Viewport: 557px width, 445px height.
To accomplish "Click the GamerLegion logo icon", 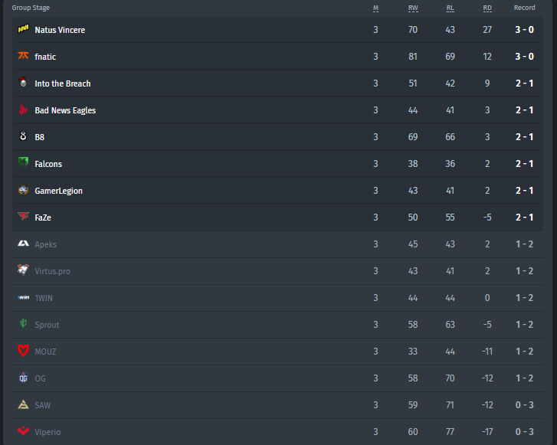I will coord(24,190).
